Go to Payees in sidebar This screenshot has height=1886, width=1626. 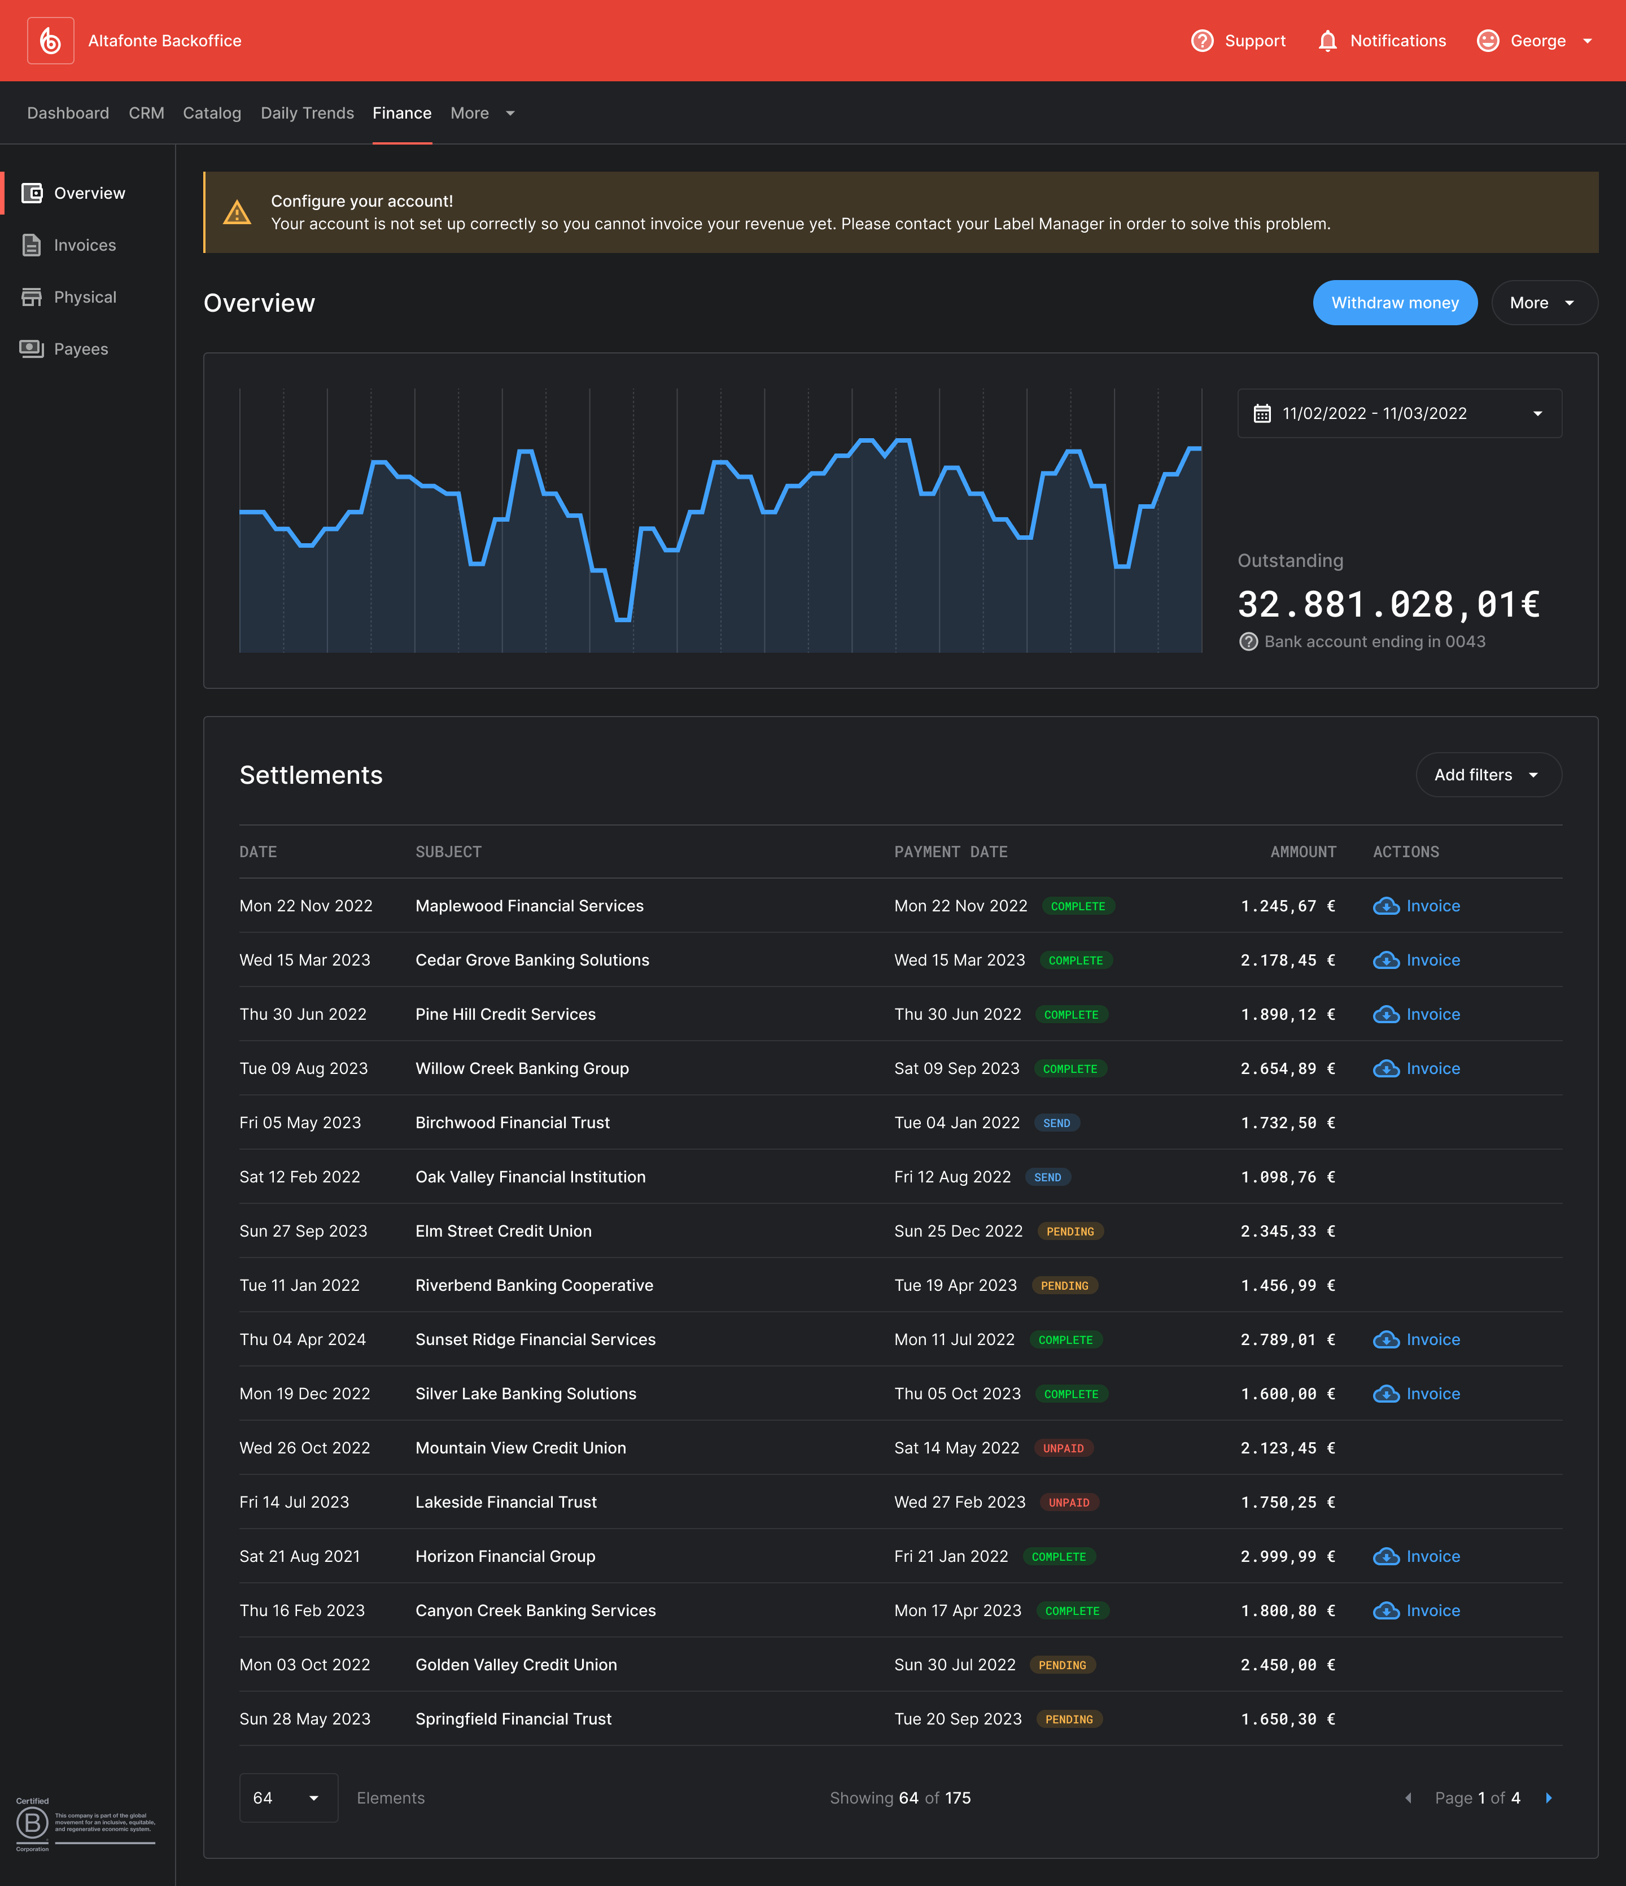click(80, 348)
